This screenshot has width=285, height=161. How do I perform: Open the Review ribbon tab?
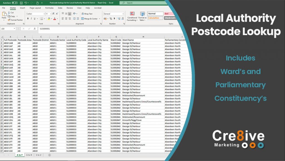70,8
